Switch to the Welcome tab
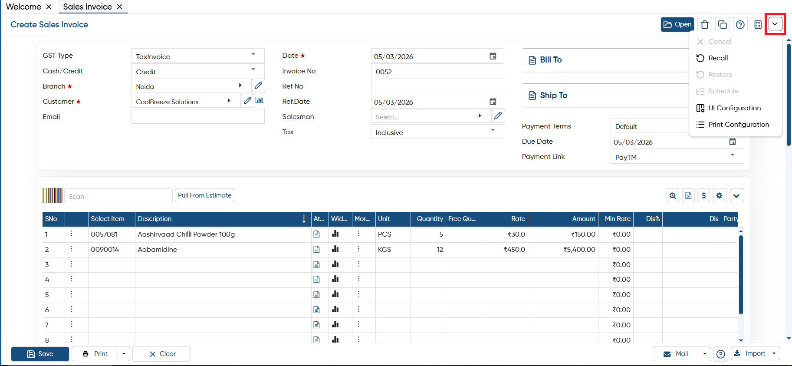This screenshot has width=792, height=366. pyautogui.click(x=23, y=7)
